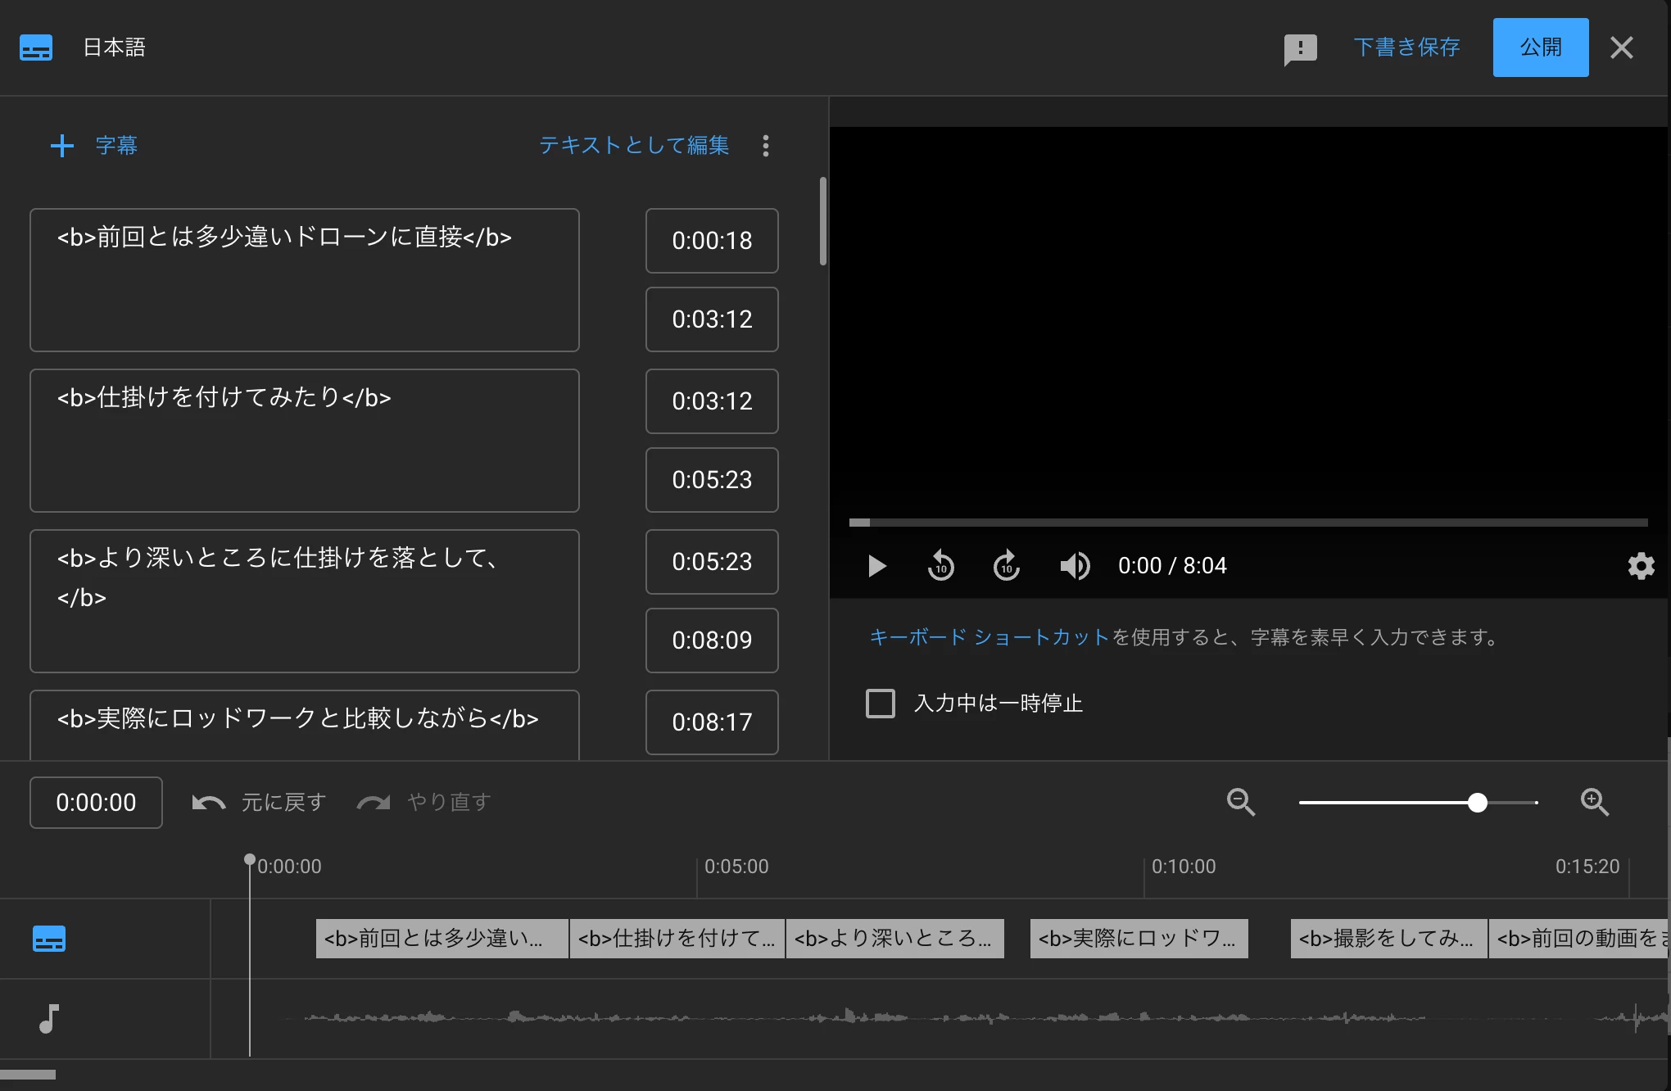This screenshot has width=1671, height=1091.
Task: Adjust the timeline zoom slider handle
Action: tap(1477, 803)
